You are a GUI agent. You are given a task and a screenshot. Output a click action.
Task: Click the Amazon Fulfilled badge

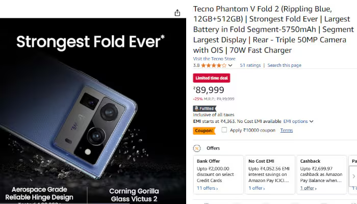tap(205, 109)
